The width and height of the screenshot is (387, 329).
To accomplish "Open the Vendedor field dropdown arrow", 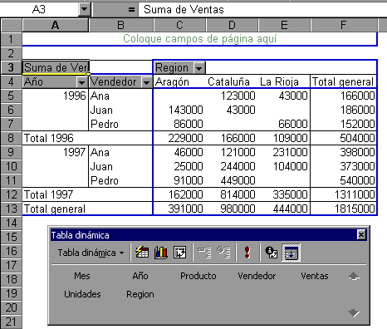I will 146,82.
